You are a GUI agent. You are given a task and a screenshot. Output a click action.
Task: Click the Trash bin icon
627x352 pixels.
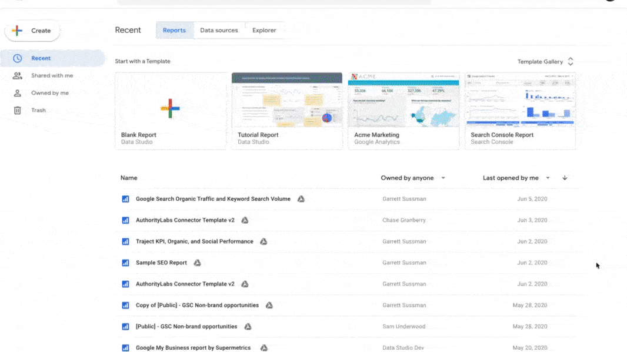click(x=17, y=111)
